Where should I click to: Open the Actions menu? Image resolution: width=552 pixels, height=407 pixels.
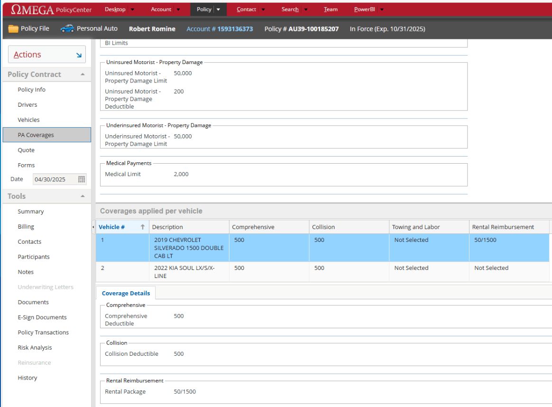pyautogui.click(x=47, y=55)
